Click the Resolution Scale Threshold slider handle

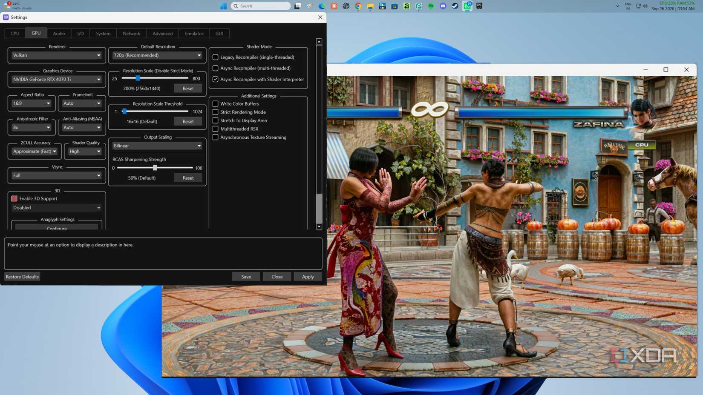[x=124, y=112]
